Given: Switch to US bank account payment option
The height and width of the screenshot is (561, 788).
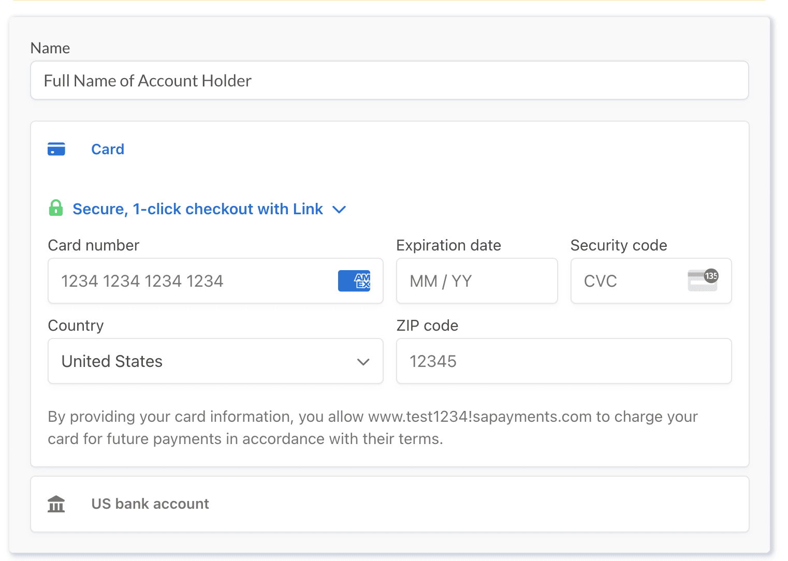Looking at the screenshot, I should [150, 504].
